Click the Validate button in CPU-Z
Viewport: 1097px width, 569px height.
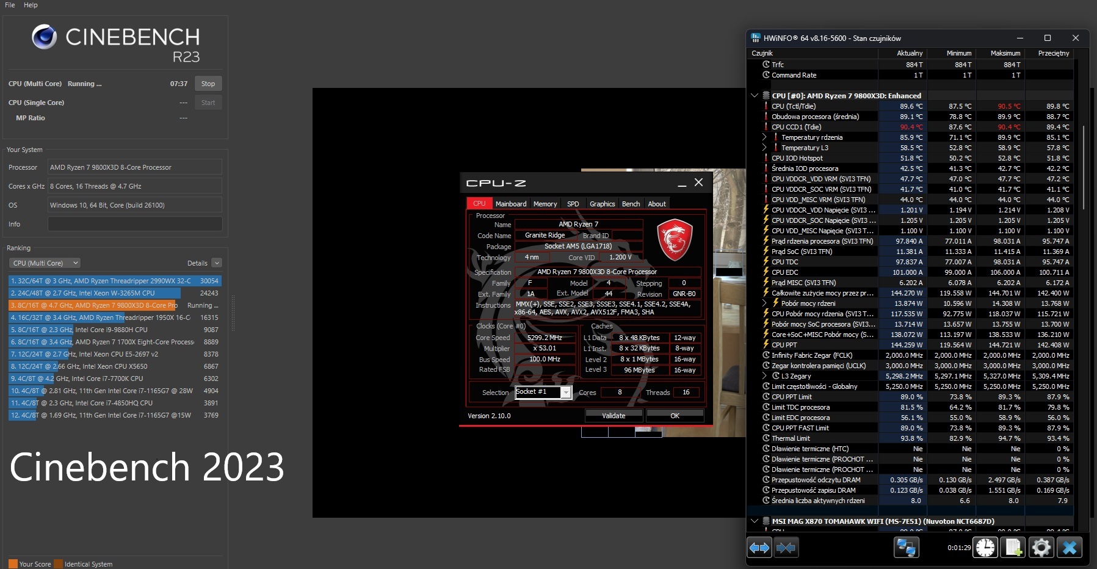(614, 416)
